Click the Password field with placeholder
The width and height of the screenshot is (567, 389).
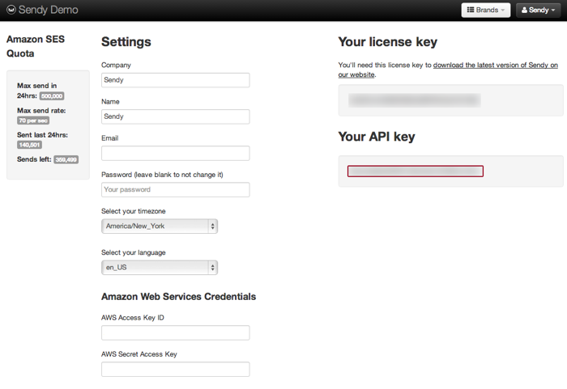tap(175, 189)
